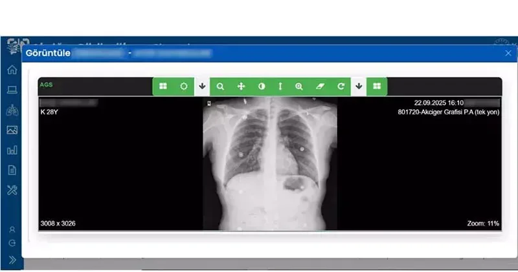Open the image gallery icon in sidebar

tap(12, 130)
